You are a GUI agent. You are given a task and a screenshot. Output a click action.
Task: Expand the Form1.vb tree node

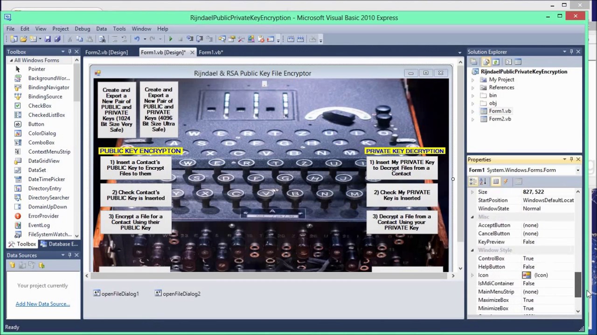point(472,111)
